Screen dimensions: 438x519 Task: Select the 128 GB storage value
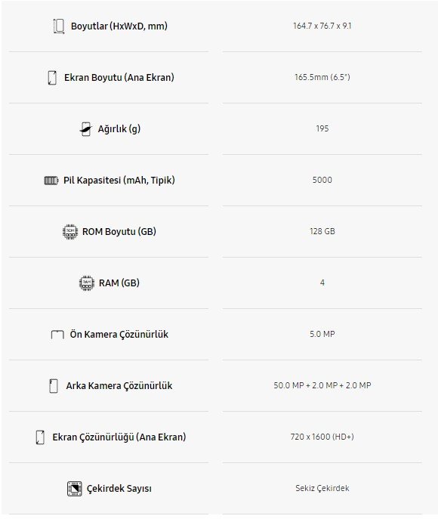[x=322, y=231]
